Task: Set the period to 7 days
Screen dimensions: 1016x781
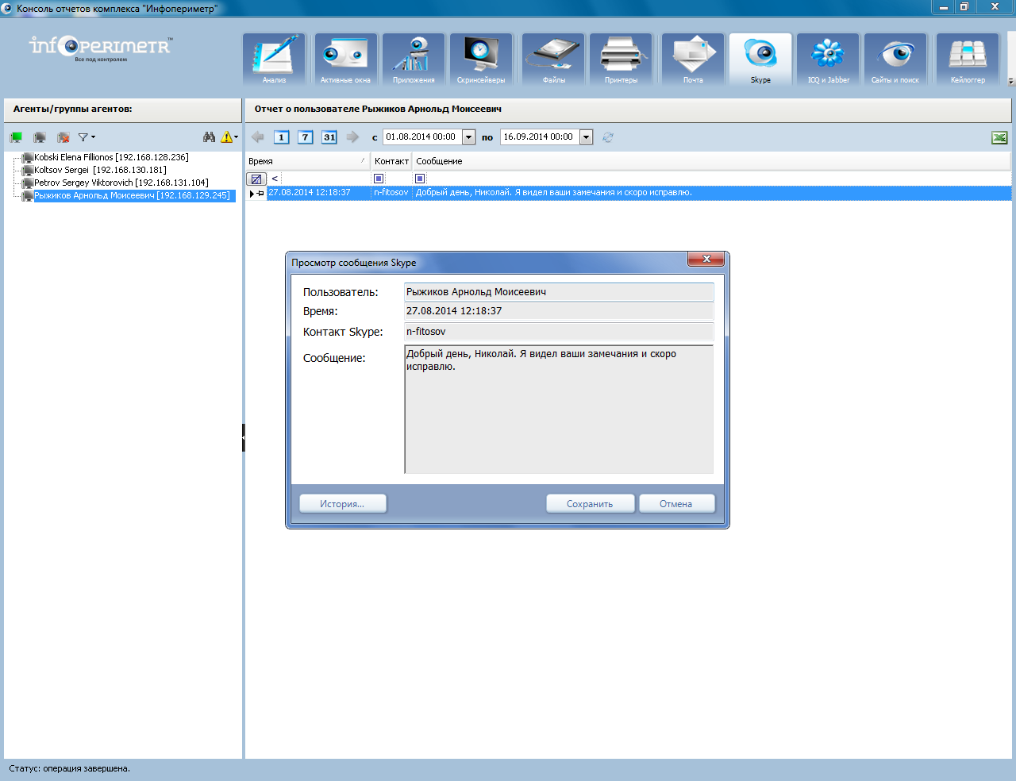Action: pyautogui.click(x=306, y=137)
